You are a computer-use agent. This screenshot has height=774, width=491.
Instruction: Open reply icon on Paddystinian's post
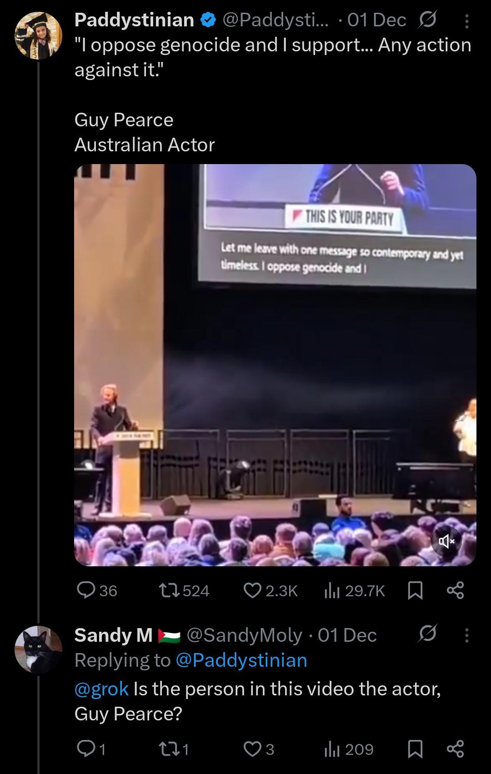85,590
